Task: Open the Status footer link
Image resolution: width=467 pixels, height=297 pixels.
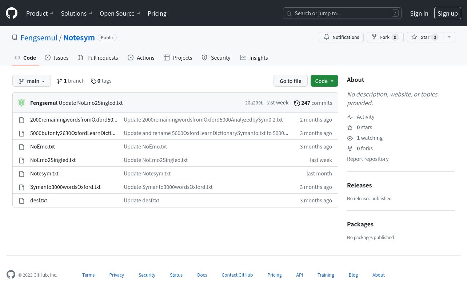Action: tap(176, 275)
